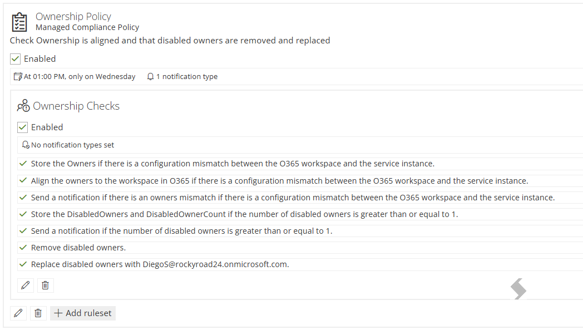
Task: Delete the Ownership Checks ruleset
Action: pyautogui.click(x=46, y=285)
